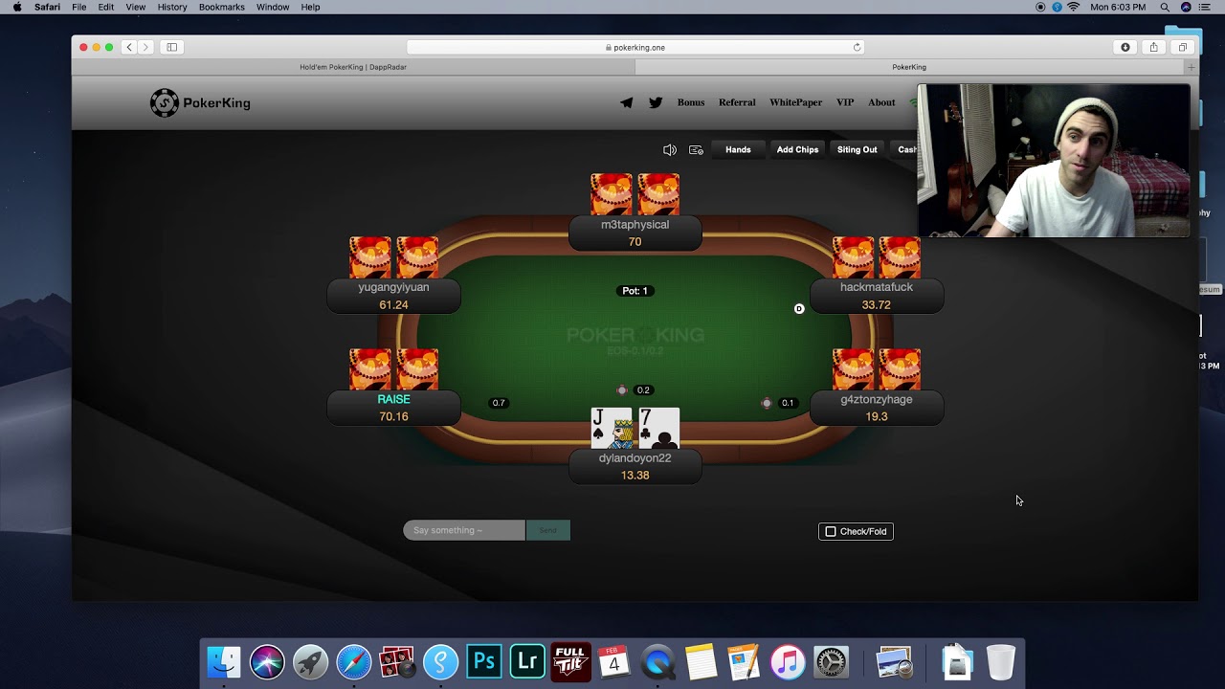Open Siri from the dock
The height and width of the screenshot is (689, 1225).
pyautogui.click(x=267, y=661)
